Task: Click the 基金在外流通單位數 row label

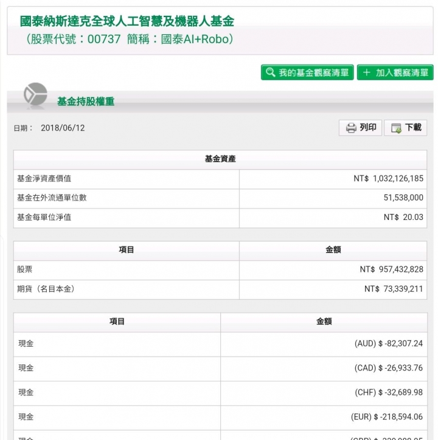Action: 52,198
